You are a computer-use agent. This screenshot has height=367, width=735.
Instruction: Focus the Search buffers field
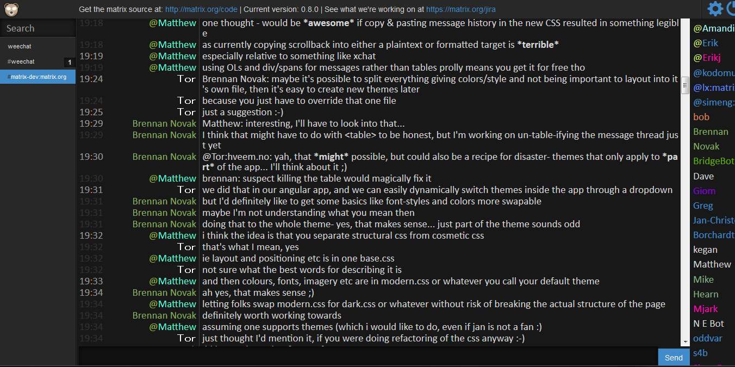pos(38,28)
